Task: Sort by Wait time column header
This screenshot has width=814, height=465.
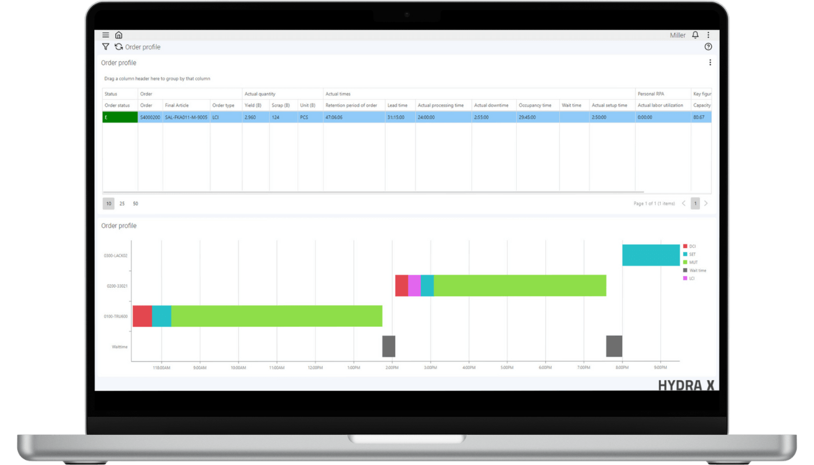Action: (x=574, y=105)
